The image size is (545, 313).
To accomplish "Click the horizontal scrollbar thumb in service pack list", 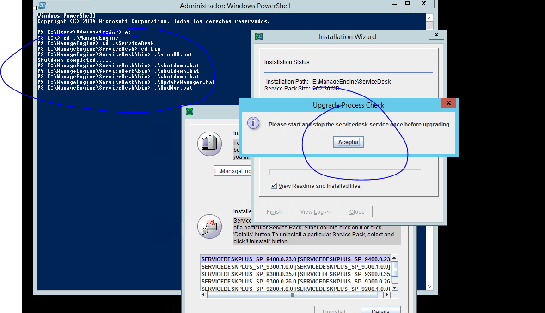I will coord(292,295).
